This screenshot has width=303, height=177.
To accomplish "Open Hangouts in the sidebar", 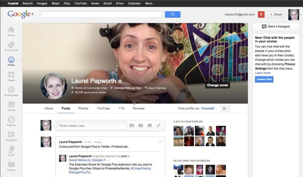I will tap(11, 136).
